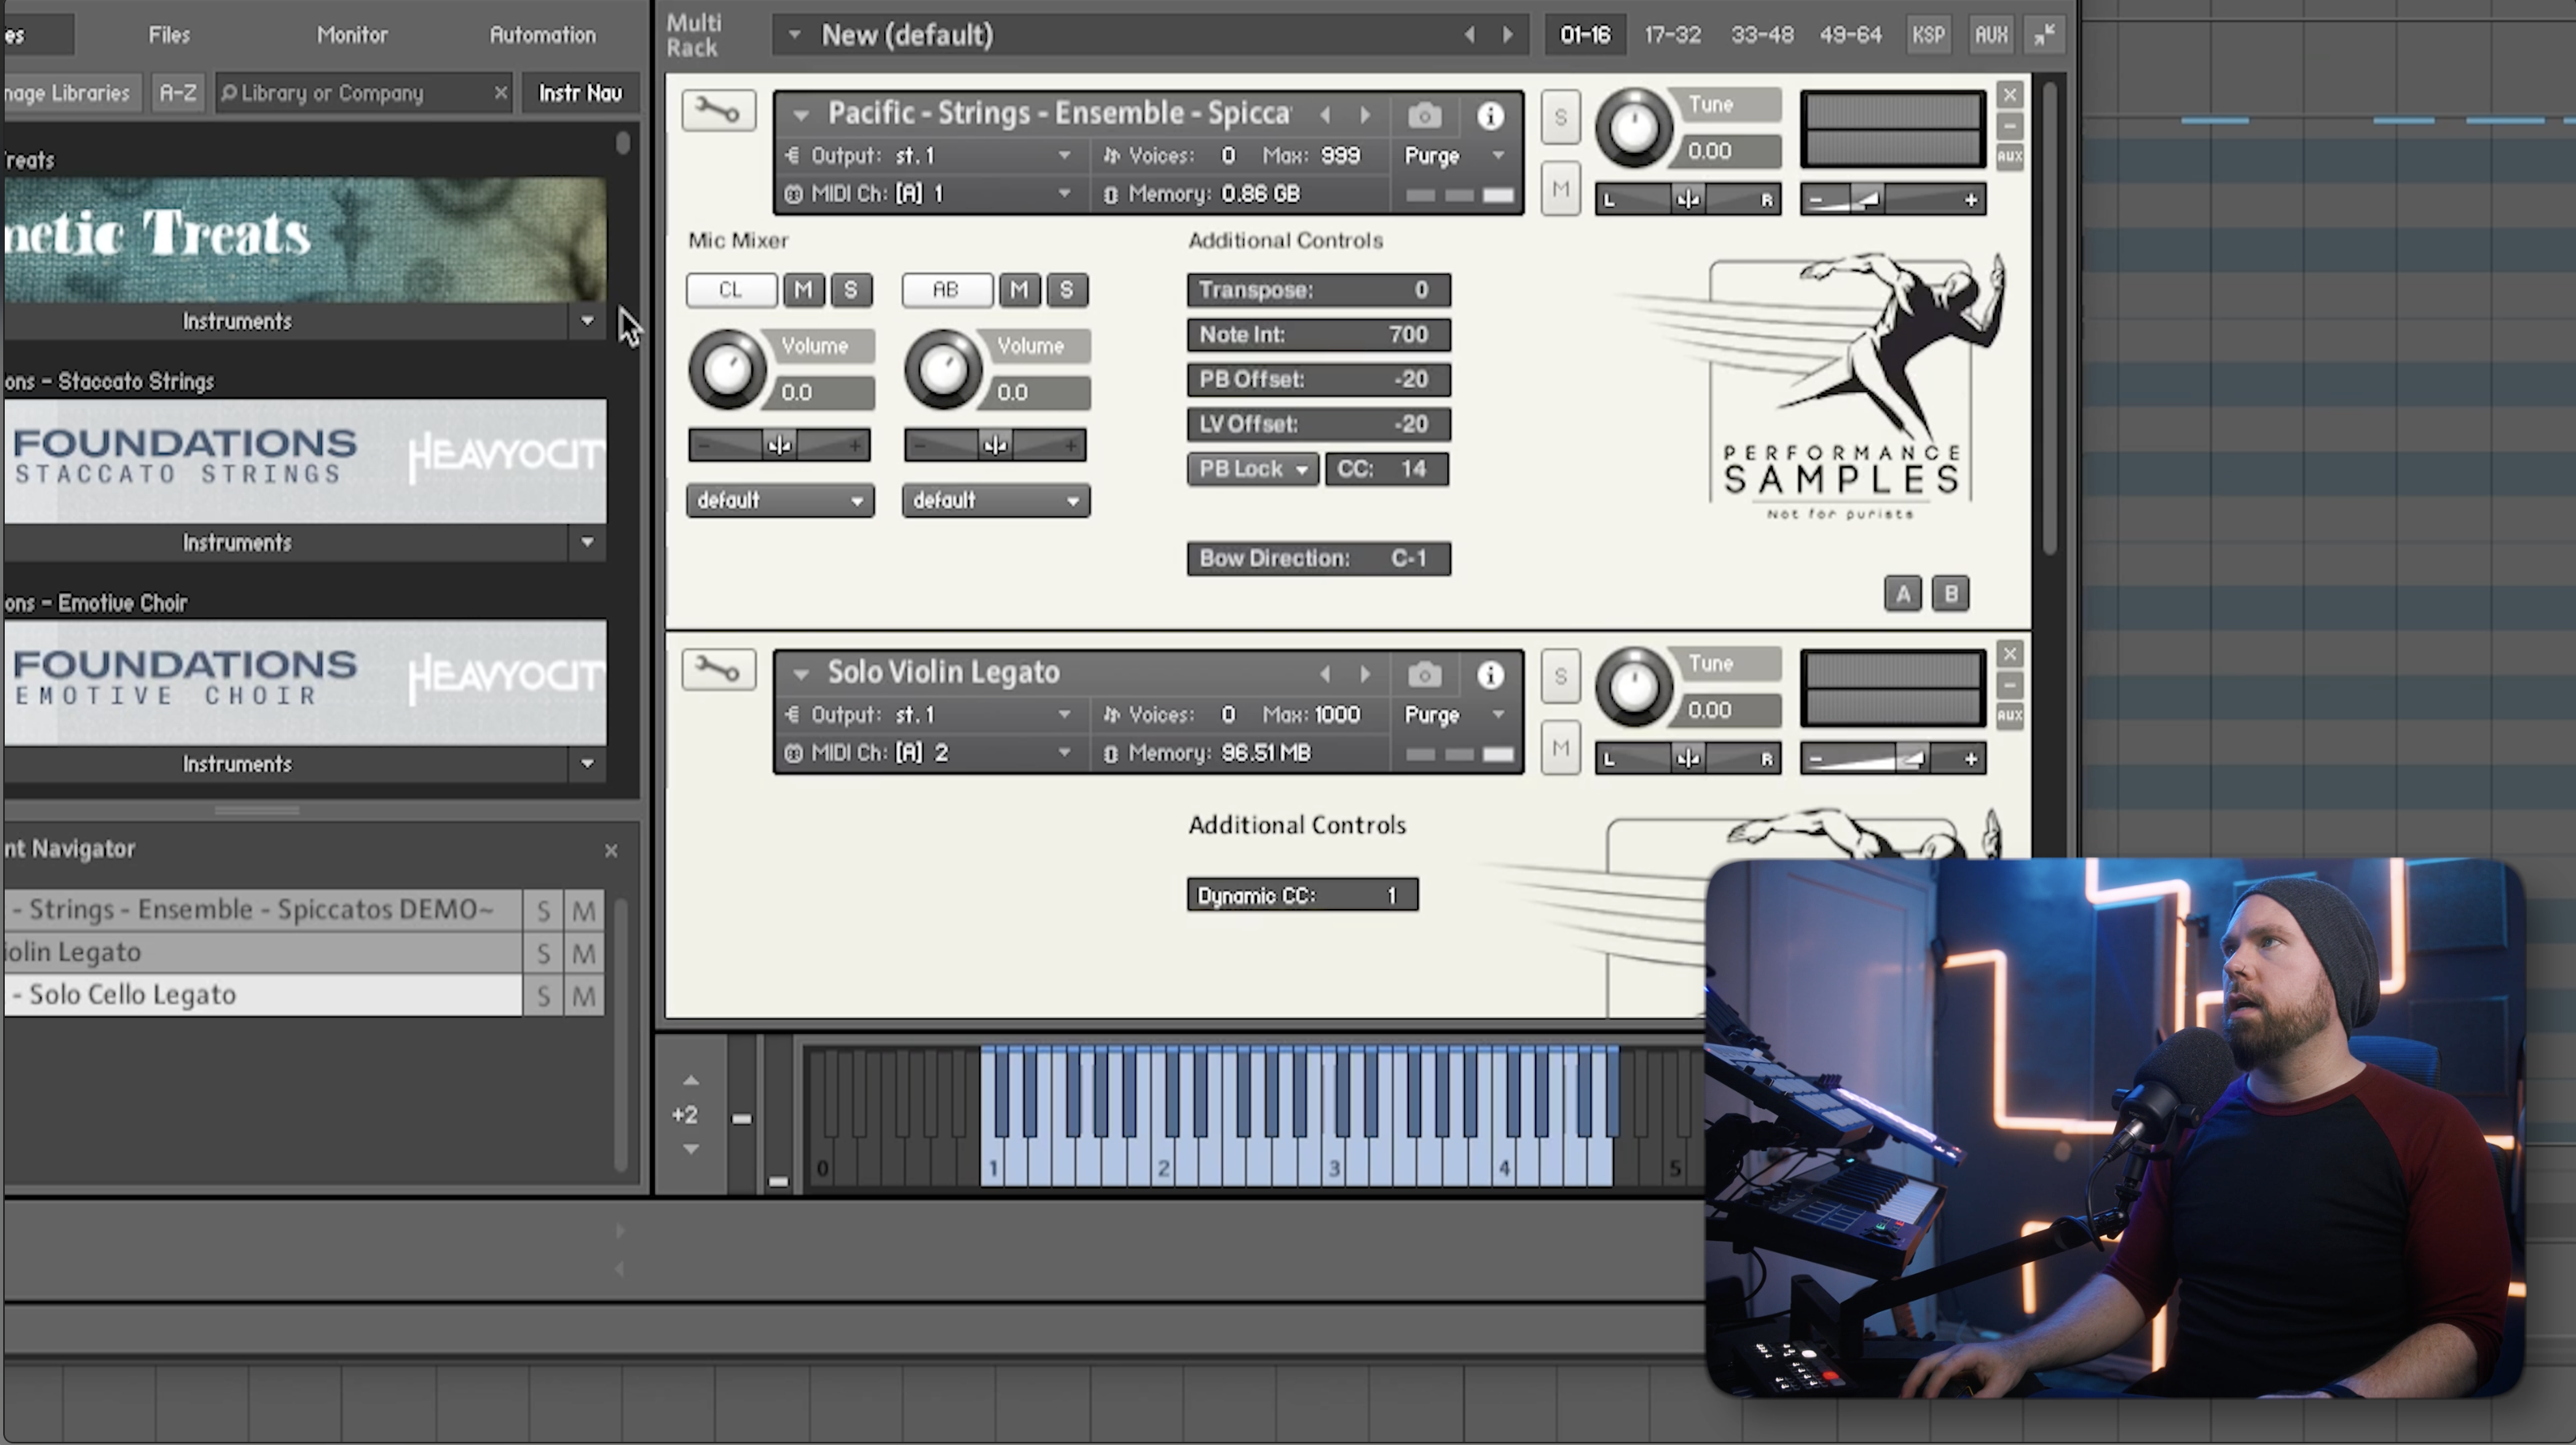Select the 49-64 rack page
The height and width of the screenshot is (1445, 2576).
[x=1850, y=35]
